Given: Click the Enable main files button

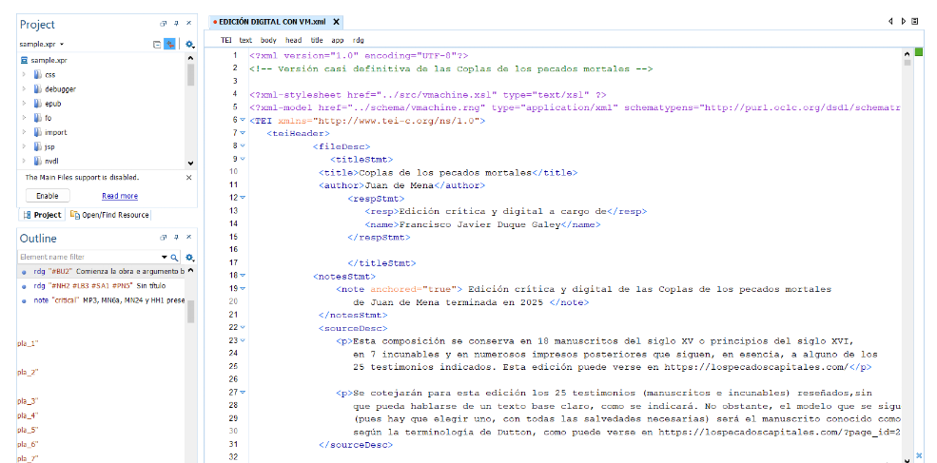Looking at the screenshot, I should [x=48, y=196].
